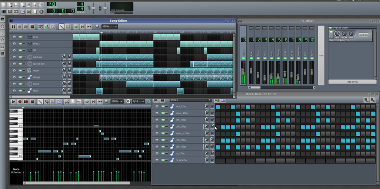
Task: Click the strings track volume knob
Action: (64, 77)
